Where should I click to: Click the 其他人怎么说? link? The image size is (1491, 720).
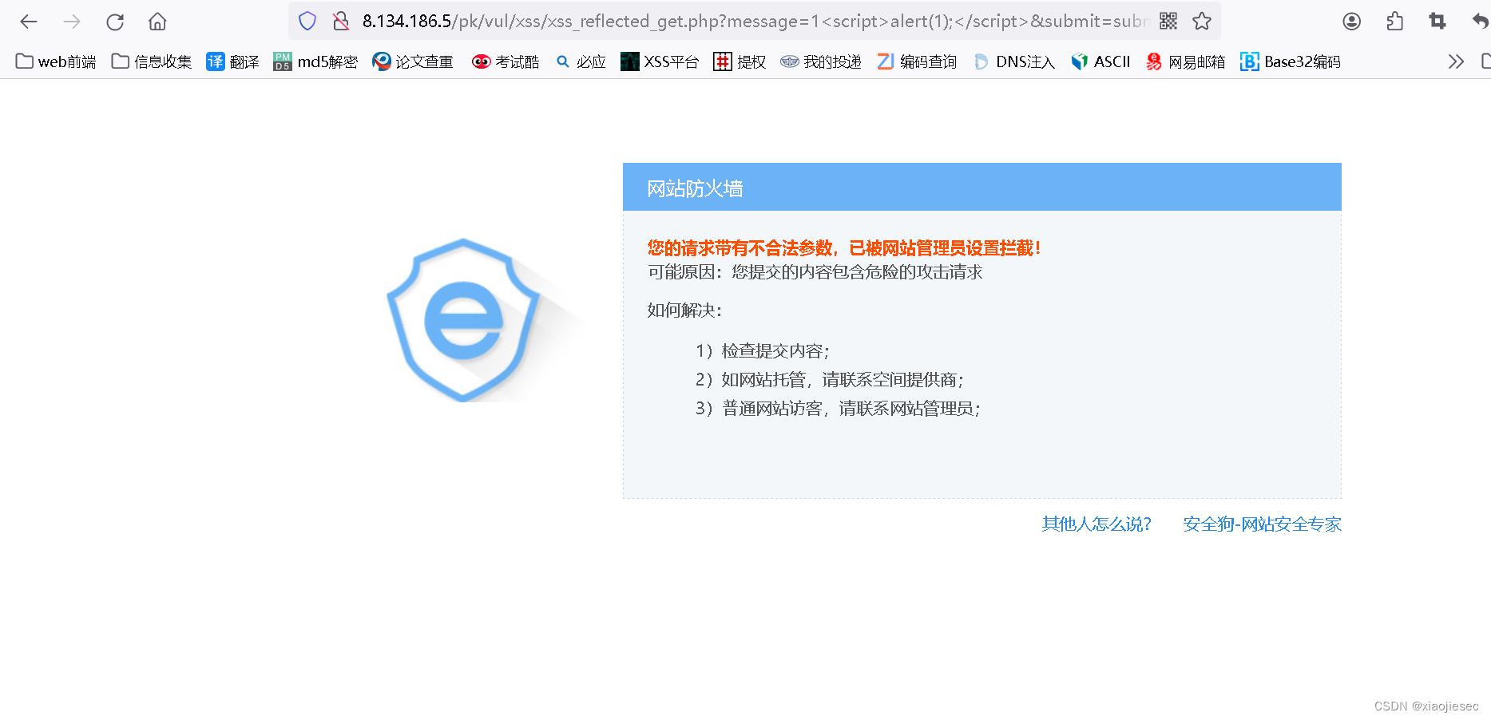(x=1096, y=524)
